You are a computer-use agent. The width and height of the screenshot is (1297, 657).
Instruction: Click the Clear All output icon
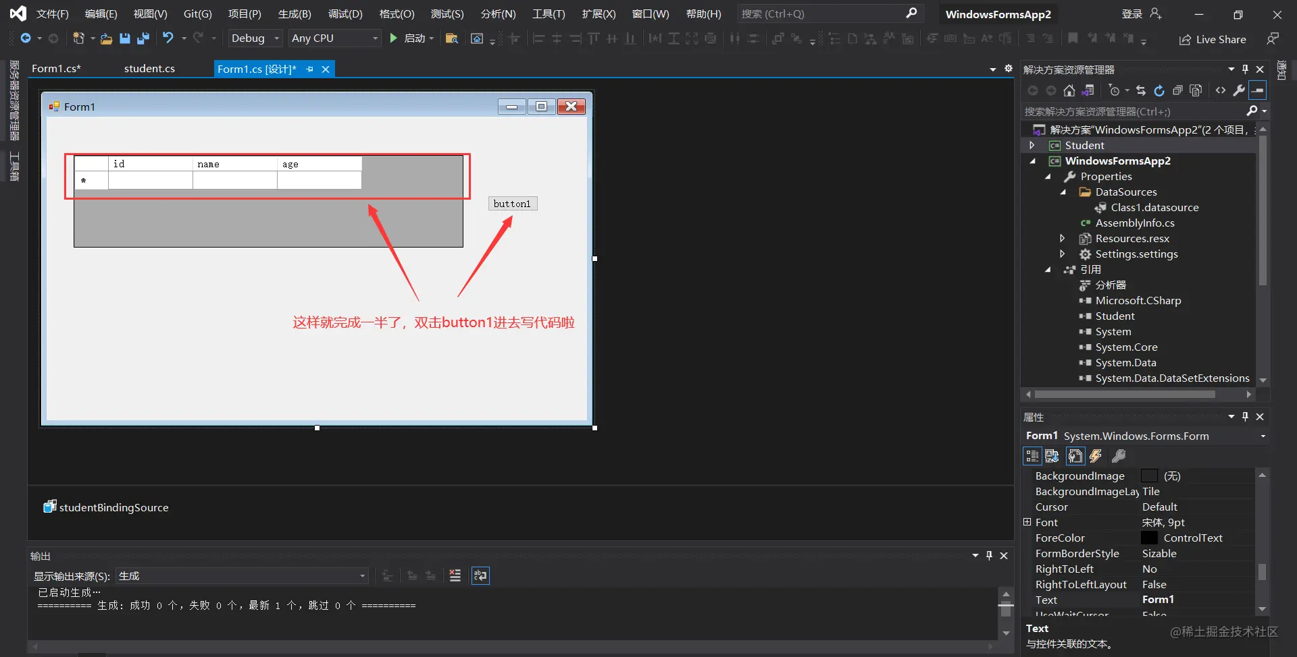455,575
